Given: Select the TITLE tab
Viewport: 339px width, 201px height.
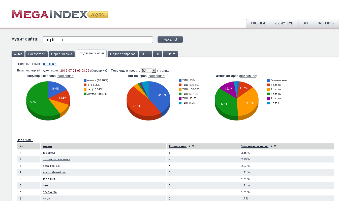Looking at the screenshot, I should tap(145, 54).
